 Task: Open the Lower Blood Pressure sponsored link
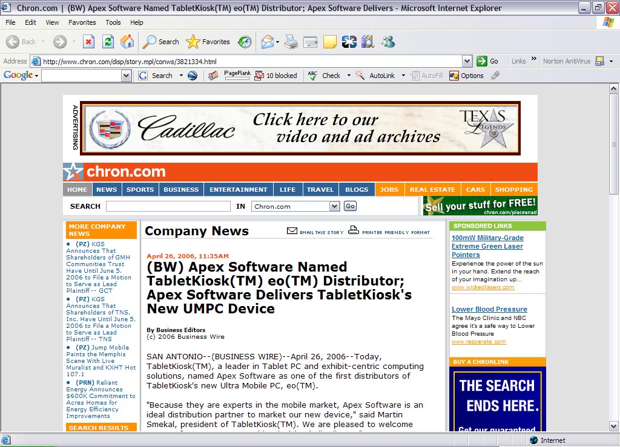coord(489,309)
